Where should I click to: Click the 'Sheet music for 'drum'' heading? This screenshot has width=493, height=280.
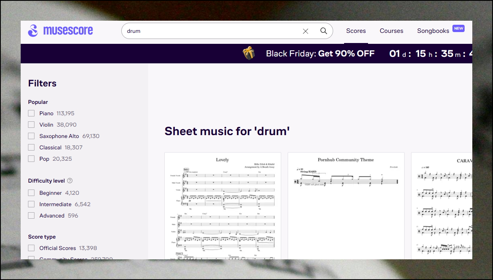(227, 131)
